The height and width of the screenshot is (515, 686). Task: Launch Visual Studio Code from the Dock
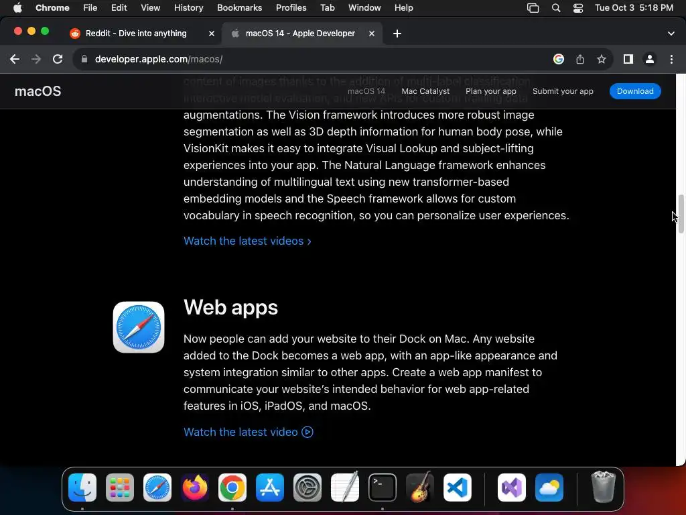point(457,488)
